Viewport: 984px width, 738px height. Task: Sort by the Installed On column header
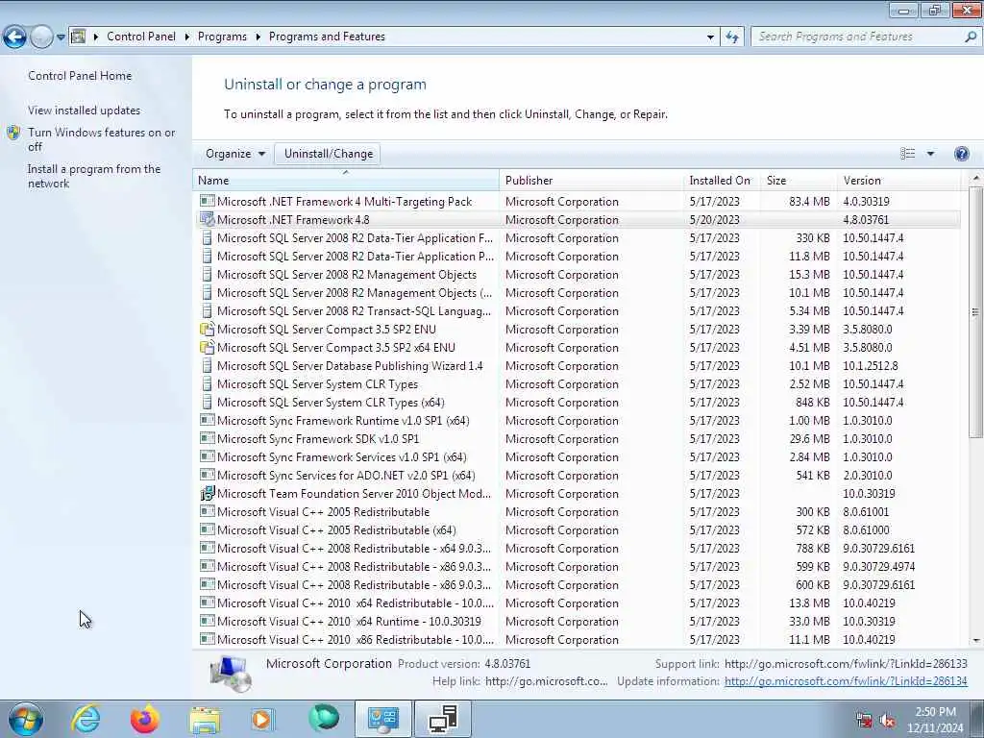click(x=722, y=180)
